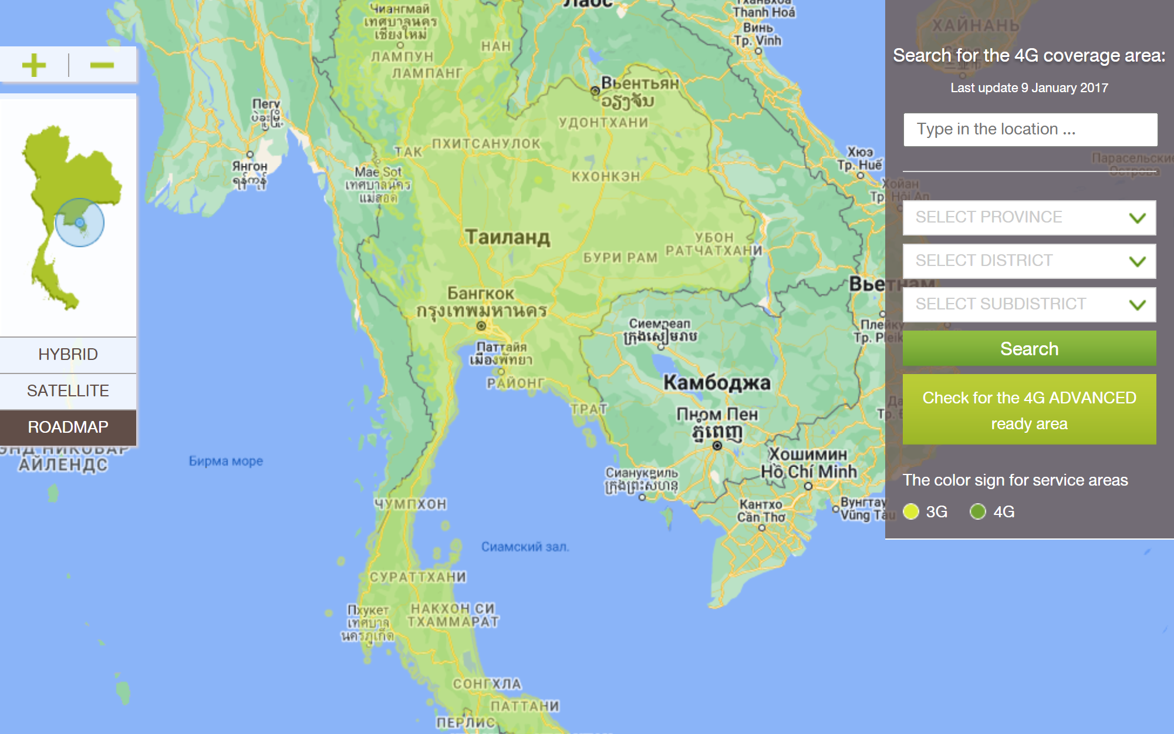The height and width of the screenshot is (734, 1174).
Task: Toggle SATELLITE map layer view
Action: pyautogui.click(x=68, y=390)
